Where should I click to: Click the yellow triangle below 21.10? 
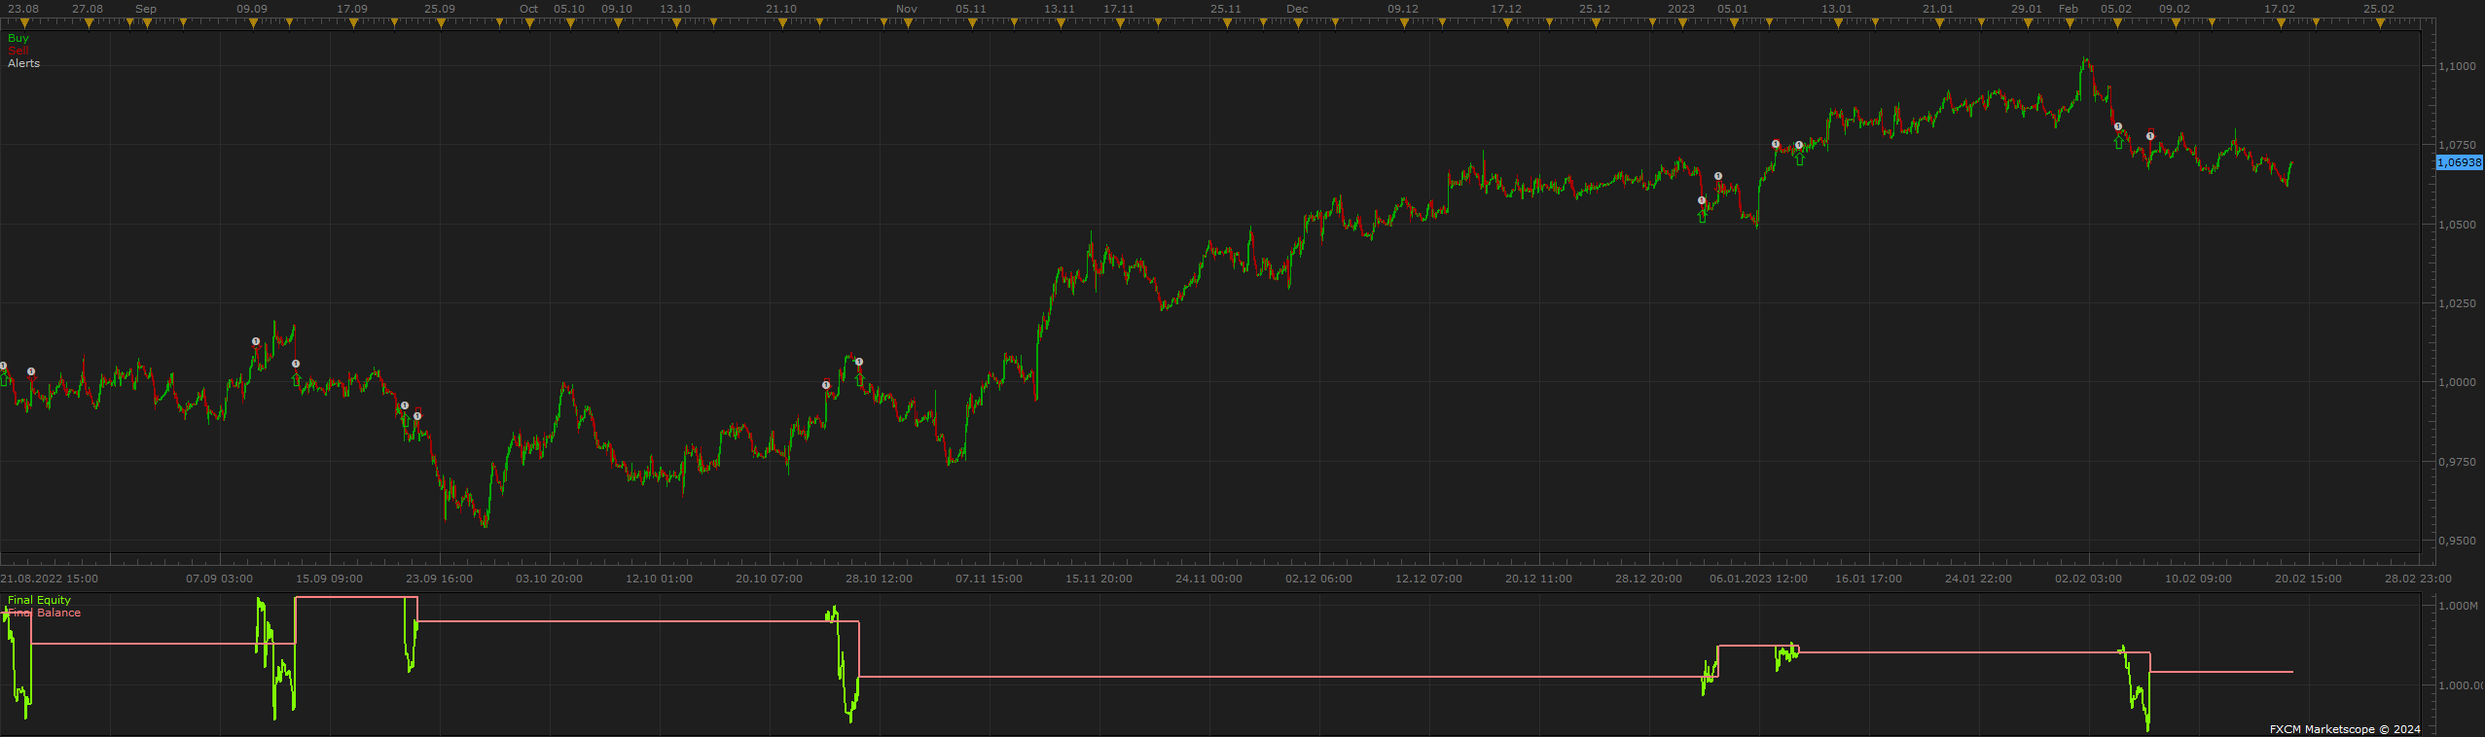782,23
